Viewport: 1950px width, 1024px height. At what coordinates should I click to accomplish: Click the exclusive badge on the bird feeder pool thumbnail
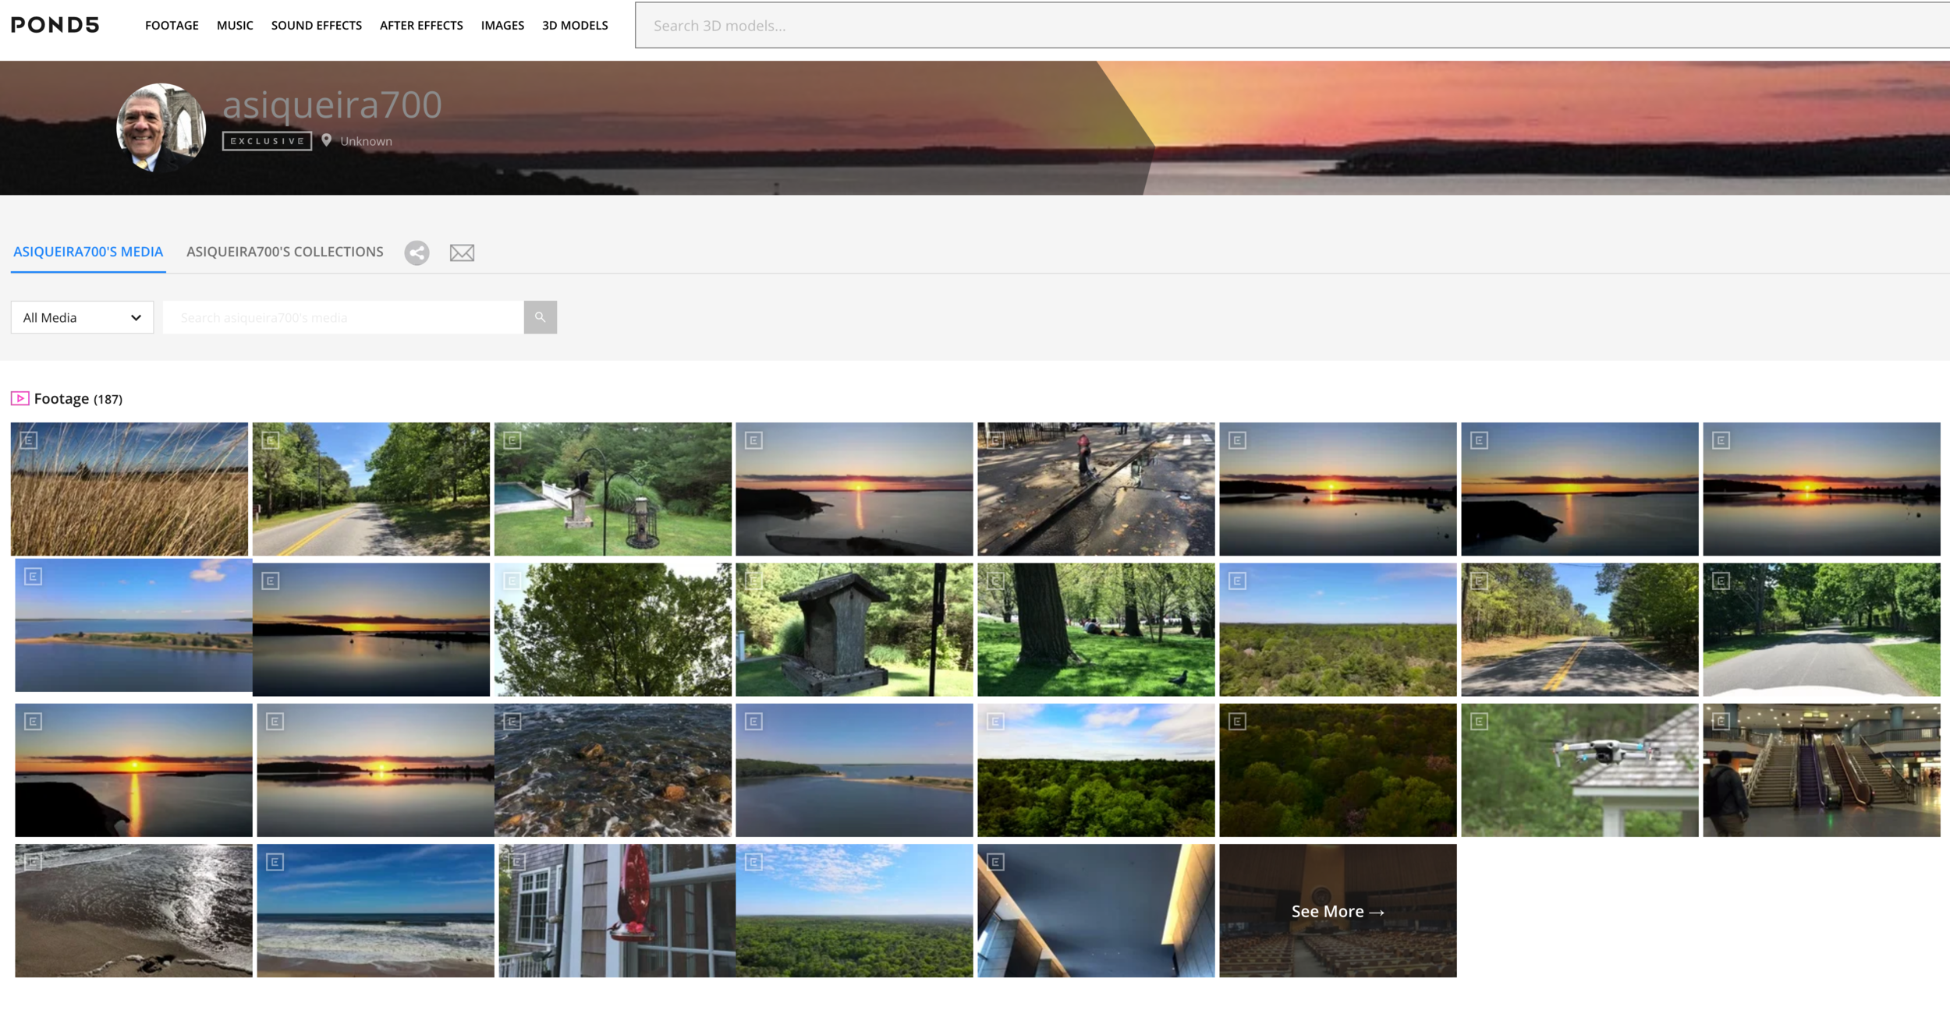pos(512,440)
